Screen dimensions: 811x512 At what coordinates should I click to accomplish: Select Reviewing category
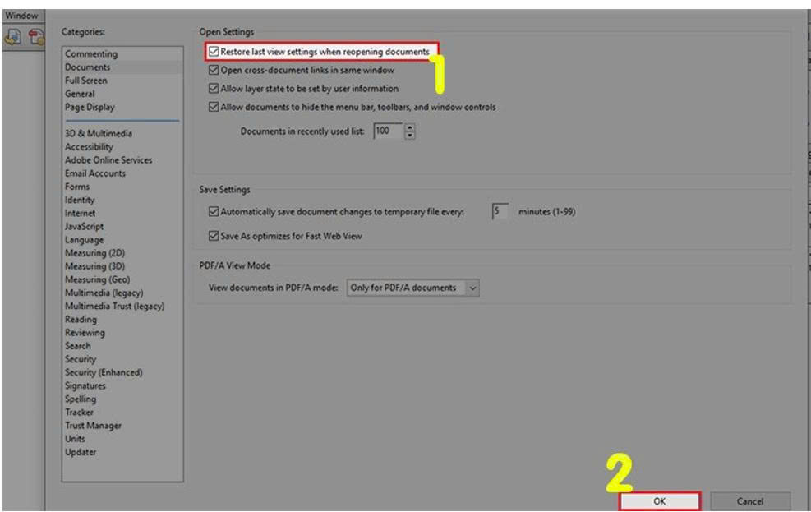(x=85, y=333)
